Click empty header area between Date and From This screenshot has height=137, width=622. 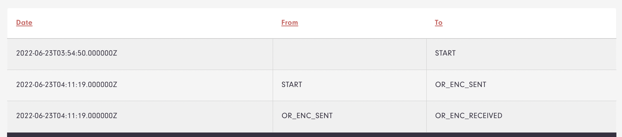point(156,23)
